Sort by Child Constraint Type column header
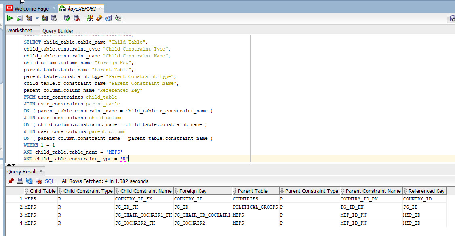The width and height of the screenshot is (455, 236). click(86, 191)
